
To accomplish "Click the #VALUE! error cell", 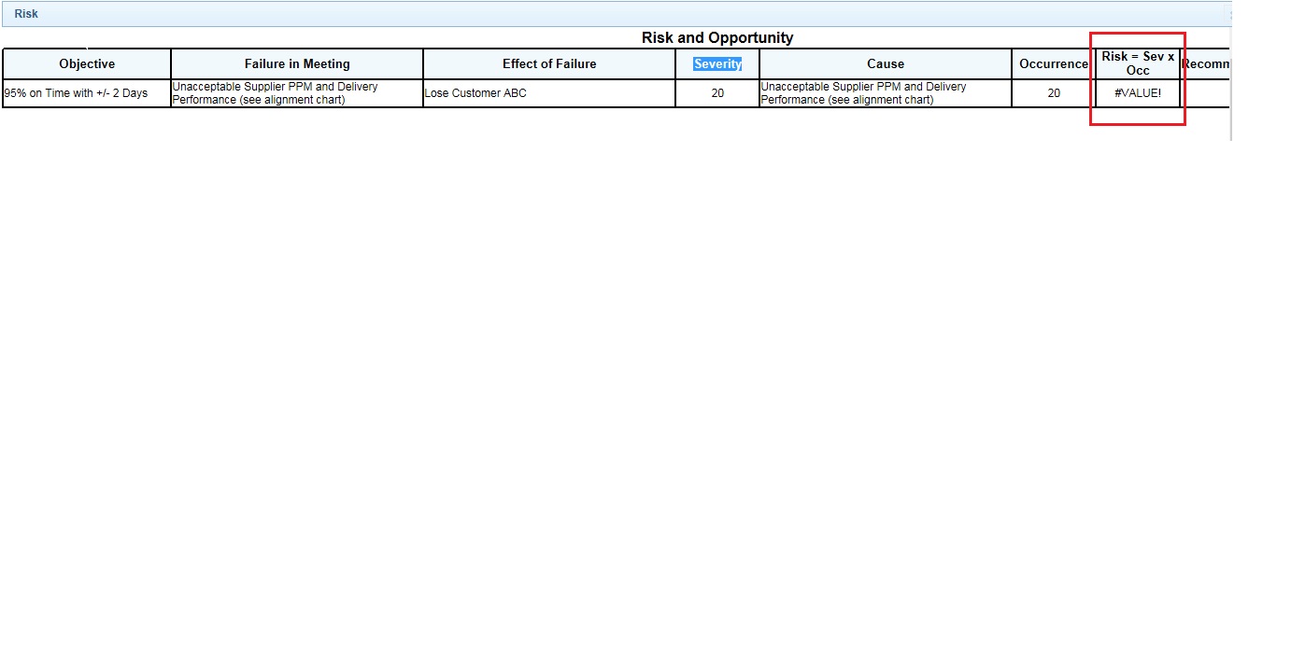I will tap(1138, 93).
